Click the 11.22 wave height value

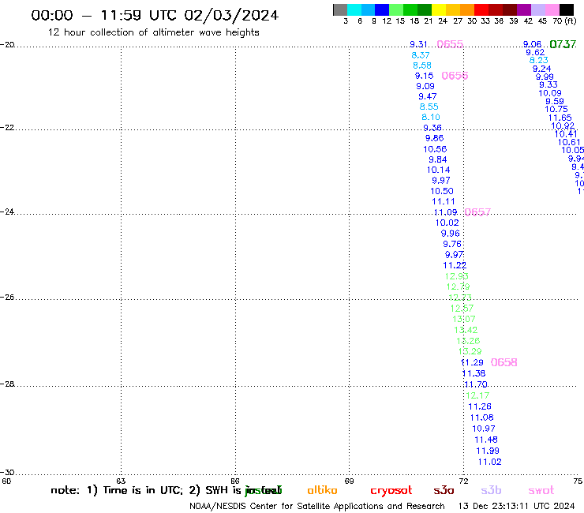tap(455, 266)
